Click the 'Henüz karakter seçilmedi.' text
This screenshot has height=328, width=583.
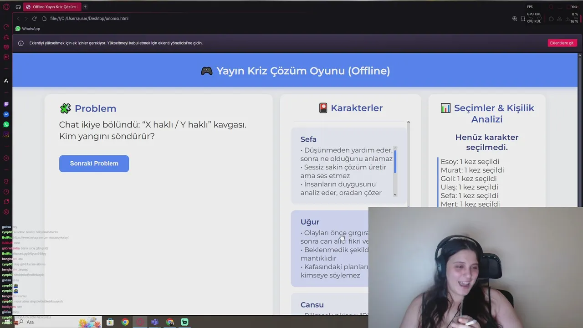[487, 142]
